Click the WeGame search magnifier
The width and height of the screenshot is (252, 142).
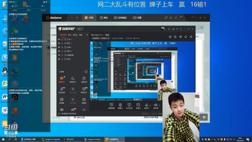tap(202, 27)
